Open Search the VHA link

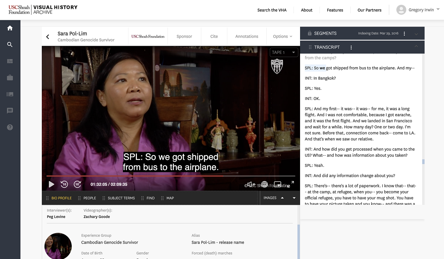point(272,10)
